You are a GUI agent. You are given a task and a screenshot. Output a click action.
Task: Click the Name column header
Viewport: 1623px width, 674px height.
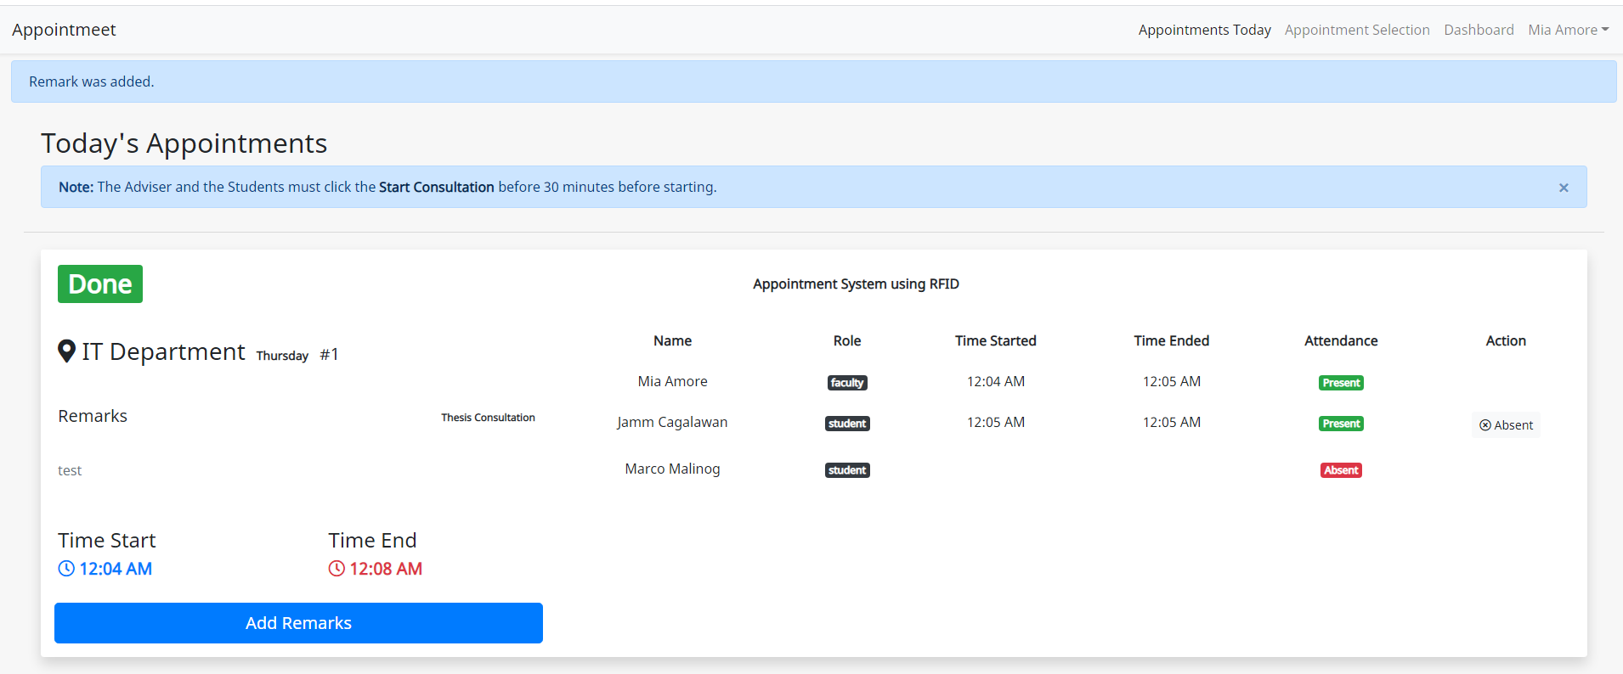click(672, 340)
